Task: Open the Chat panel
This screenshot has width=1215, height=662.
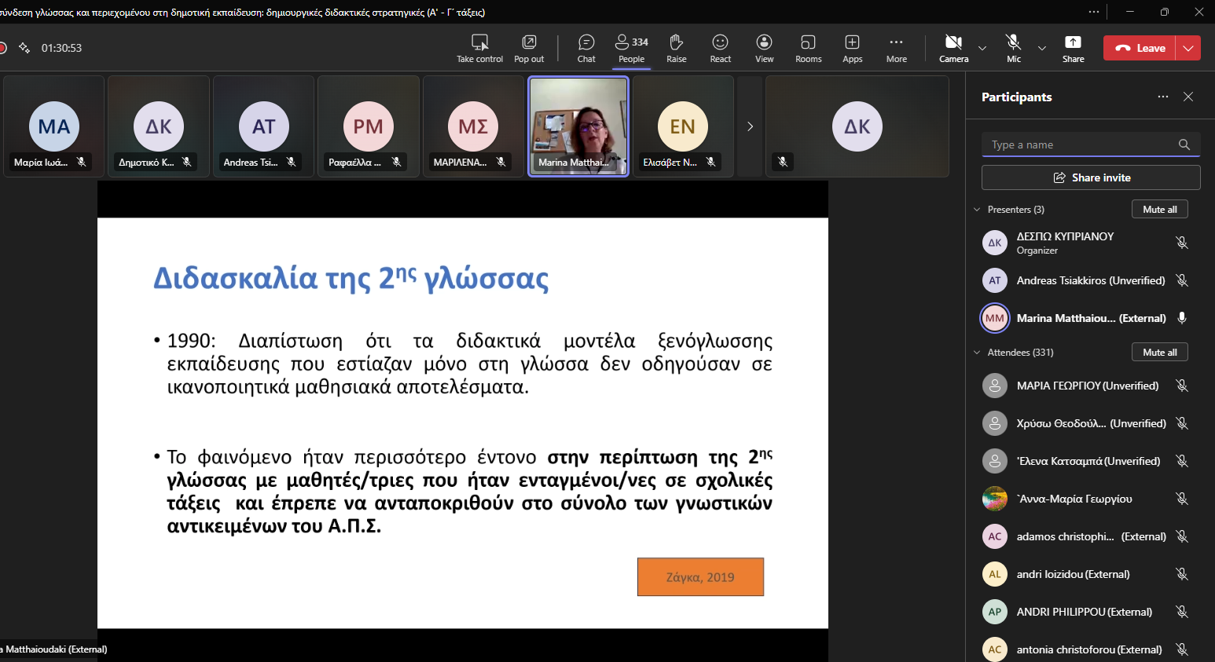Action: (x=586, y=48)
